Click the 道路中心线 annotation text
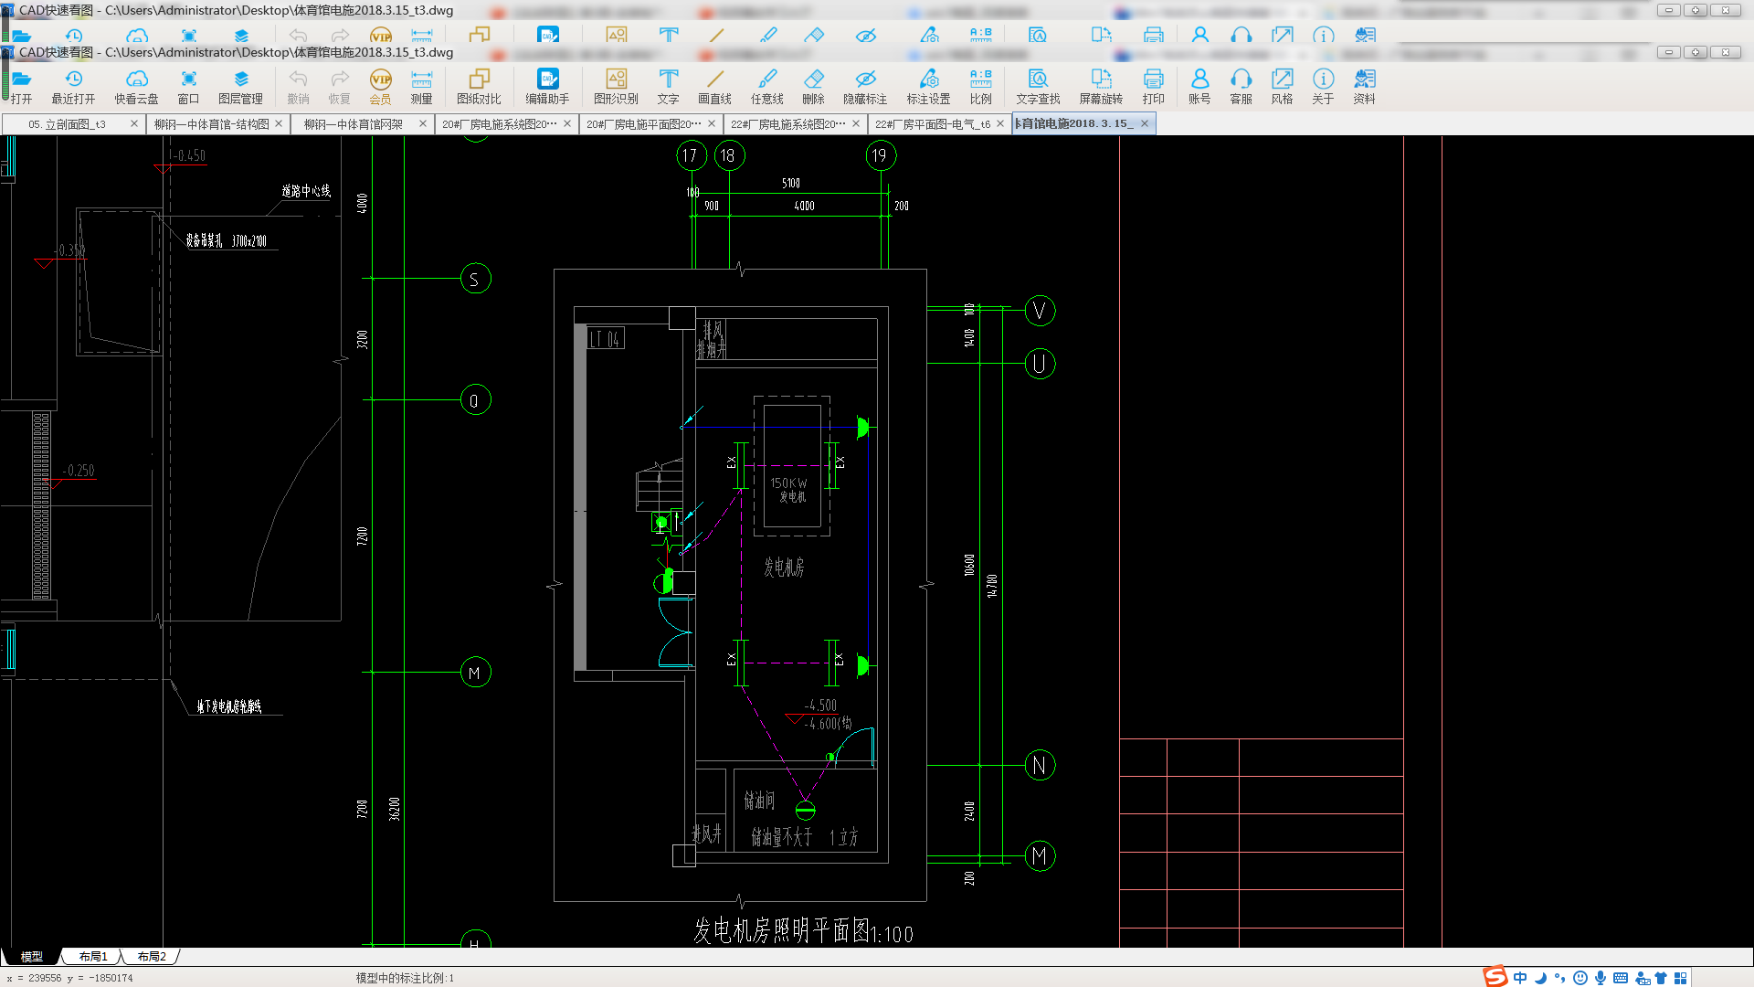 306,191
